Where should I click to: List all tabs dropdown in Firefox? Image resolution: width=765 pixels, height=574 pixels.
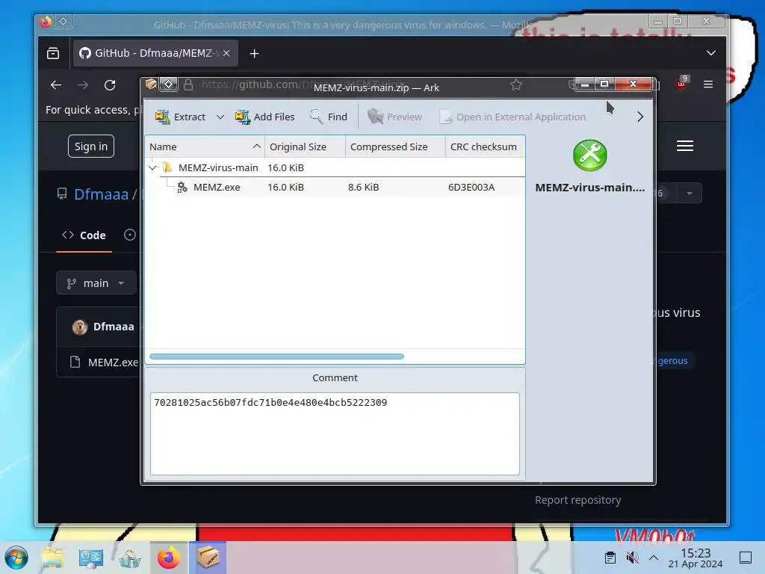coord(711,53)
